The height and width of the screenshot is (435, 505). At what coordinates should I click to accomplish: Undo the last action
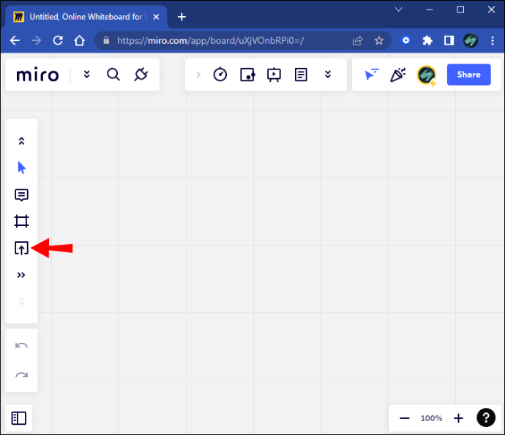[21, 346]
